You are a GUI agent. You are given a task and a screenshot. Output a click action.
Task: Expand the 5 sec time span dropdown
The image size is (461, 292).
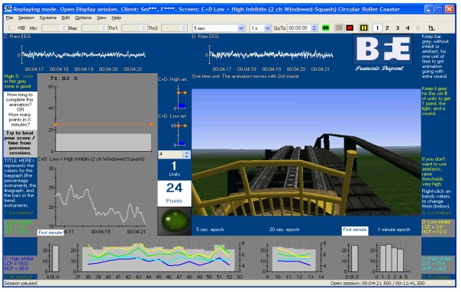[x=241, y=28]
